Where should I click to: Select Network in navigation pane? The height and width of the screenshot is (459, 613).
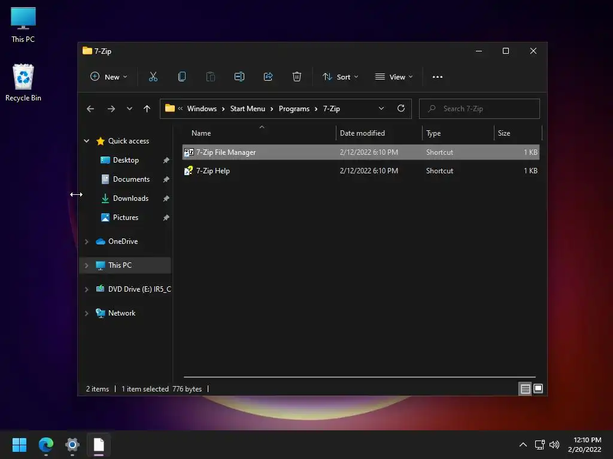tap(122, 313)
